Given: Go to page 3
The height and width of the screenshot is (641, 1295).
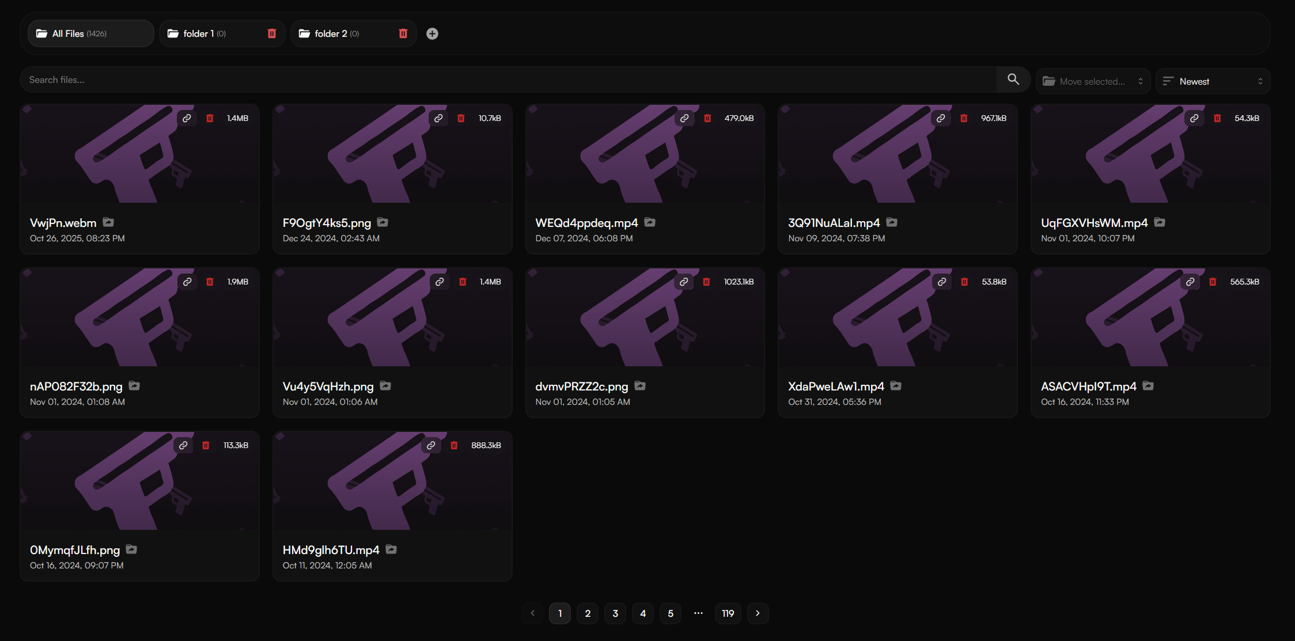Looking at the screenshot, I should 615,613.
